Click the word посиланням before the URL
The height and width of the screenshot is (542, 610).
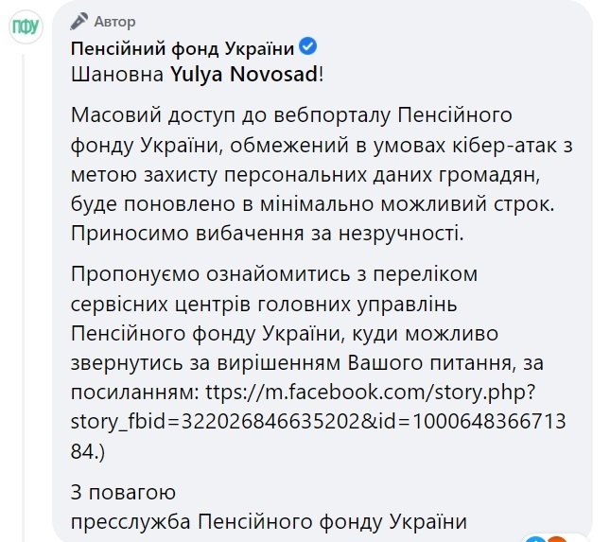pos(134,393)
